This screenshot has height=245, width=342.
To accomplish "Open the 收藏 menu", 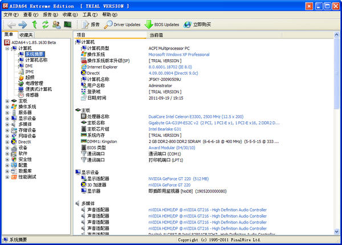I will pyautogui.click(x=70, y=15).
